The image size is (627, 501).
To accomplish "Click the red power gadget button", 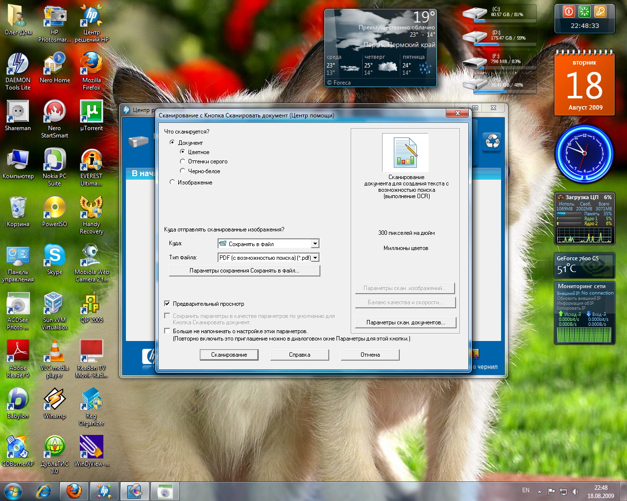I will 569,11.
